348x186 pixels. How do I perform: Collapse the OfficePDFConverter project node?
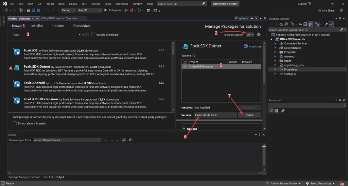tap(271, 39)
